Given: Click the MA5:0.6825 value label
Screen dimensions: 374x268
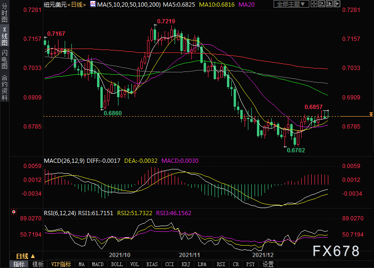Looking at the screenshot, I should [179, 5].
